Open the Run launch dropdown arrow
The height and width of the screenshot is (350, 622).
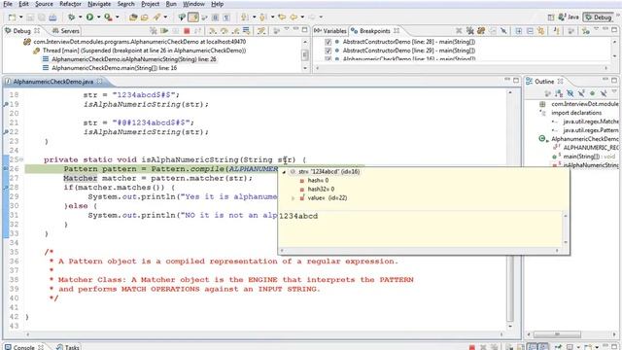[99, 17]
